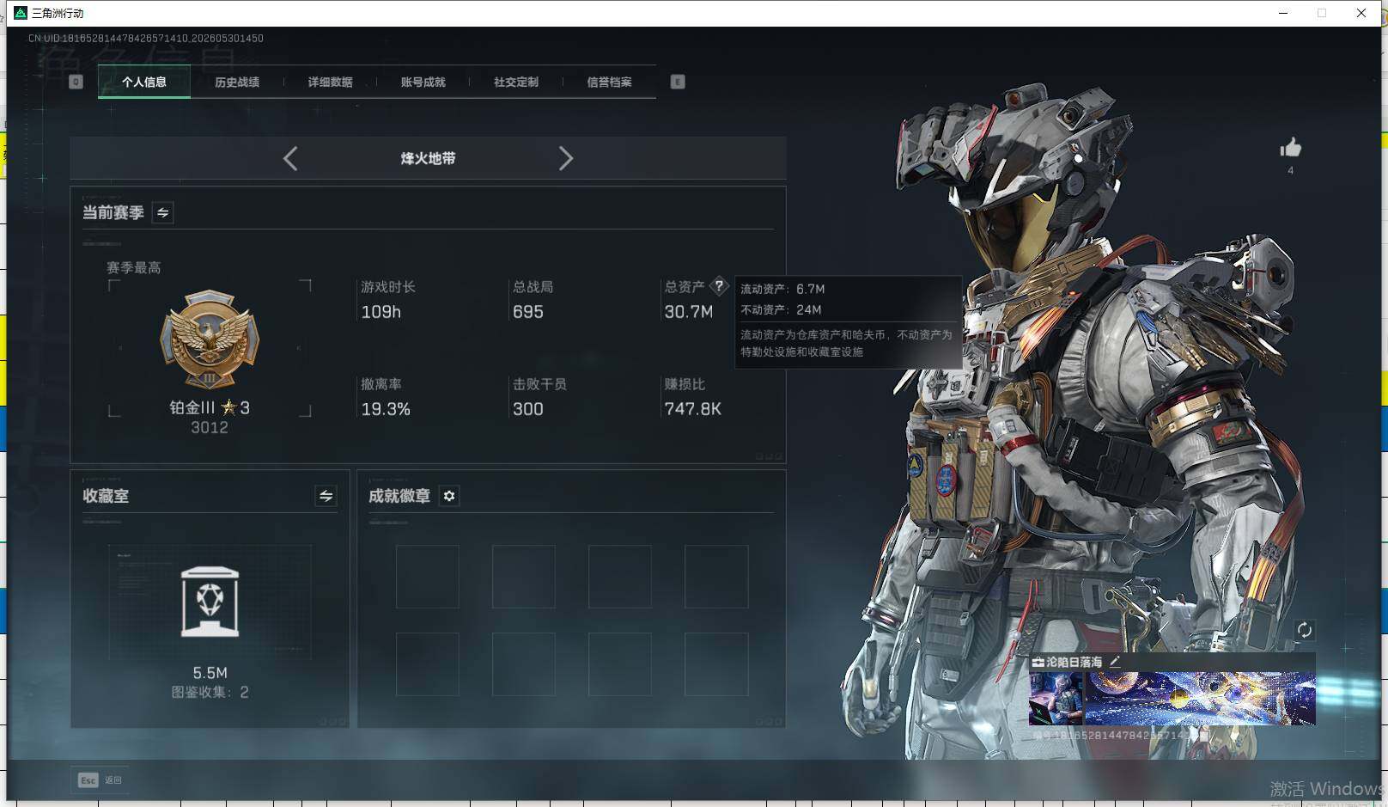Click the E key next-tab icon

[x=678, y=82]
